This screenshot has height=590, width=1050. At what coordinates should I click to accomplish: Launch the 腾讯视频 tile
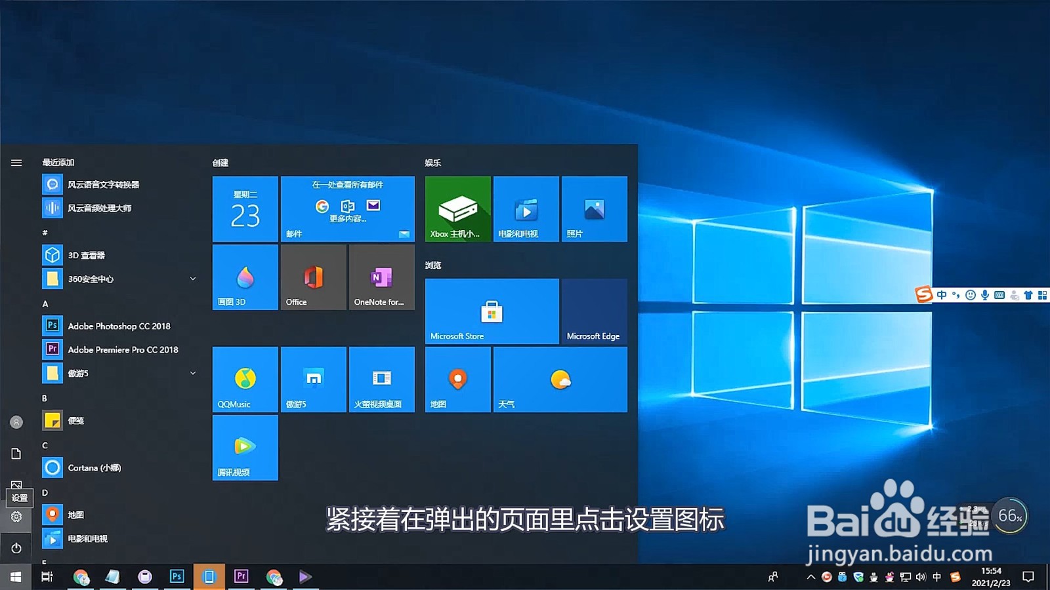point(245,448)
